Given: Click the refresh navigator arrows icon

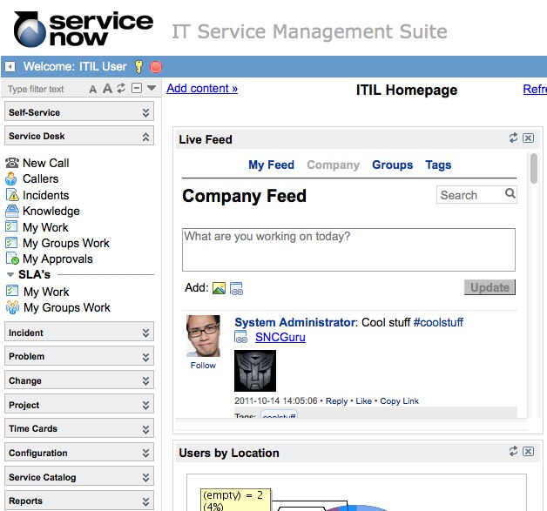Looking at the screenshot, I should coord(122,89).
